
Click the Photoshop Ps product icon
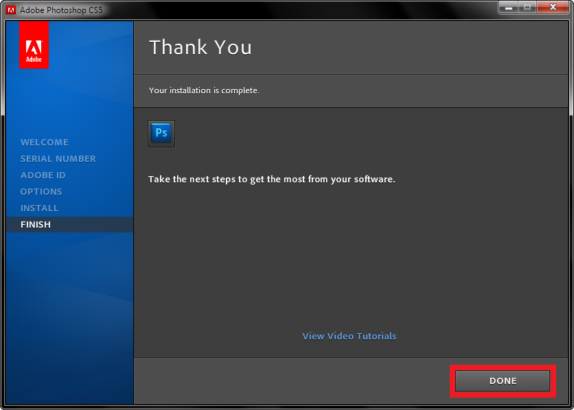161,134
